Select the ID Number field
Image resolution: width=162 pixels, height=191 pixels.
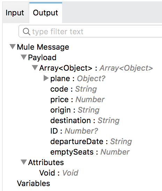point(74,131)
